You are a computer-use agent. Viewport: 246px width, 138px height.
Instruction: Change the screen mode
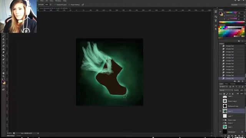tap(3, 89)
